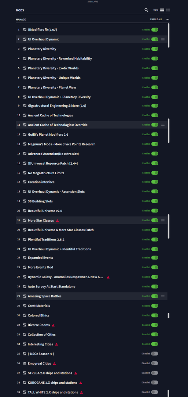The width and height of the screenshot is (188, 397).
Task: Enable the Empyreal Cities mod toggle
Action: point(155,363)
